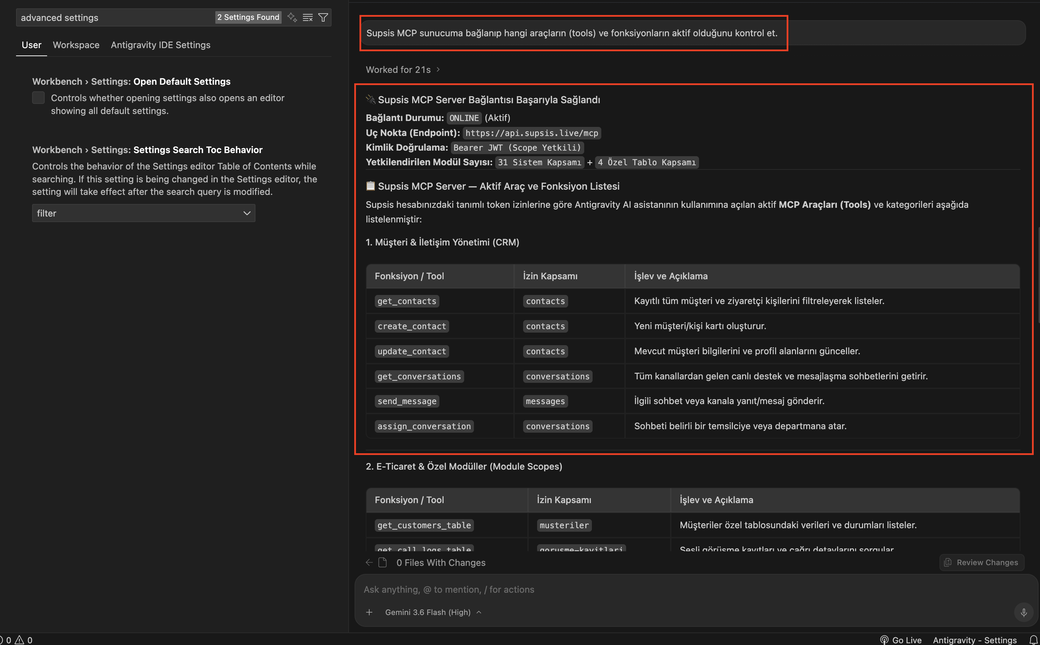Click the 31 Sistem Kapsamı value
The width and height of the screenshot is (1040, 645).
(x=539, y=162)
